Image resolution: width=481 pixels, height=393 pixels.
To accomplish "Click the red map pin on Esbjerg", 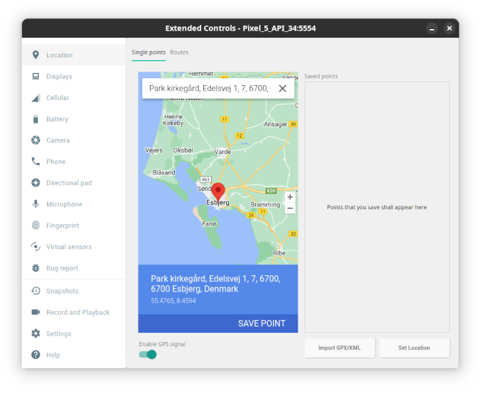I will pyautogui.click(x=218, y=192).
